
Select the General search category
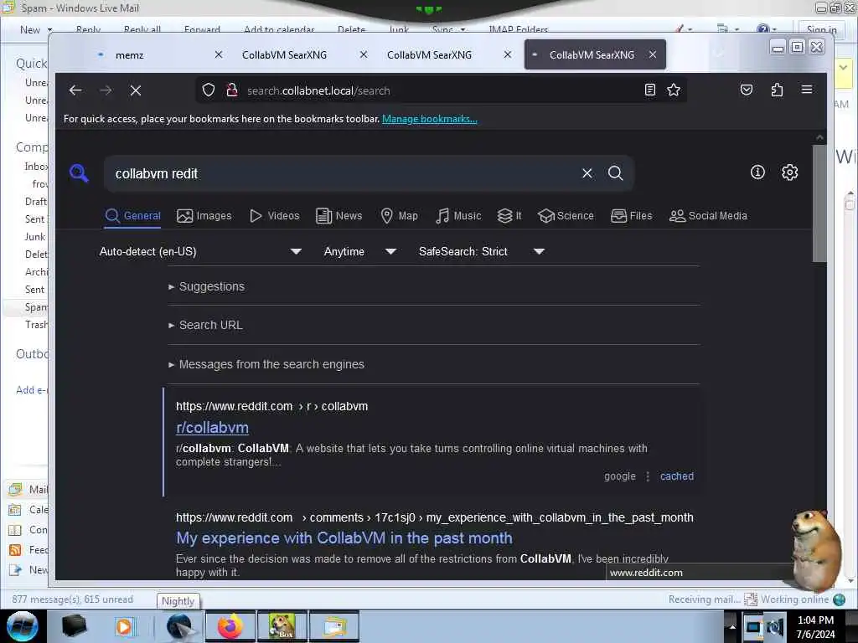tap(133, 215)
